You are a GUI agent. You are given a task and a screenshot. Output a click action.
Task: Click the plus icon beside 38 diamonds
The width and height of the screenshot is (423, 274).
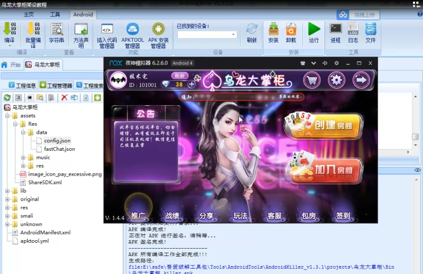(191, 84)
